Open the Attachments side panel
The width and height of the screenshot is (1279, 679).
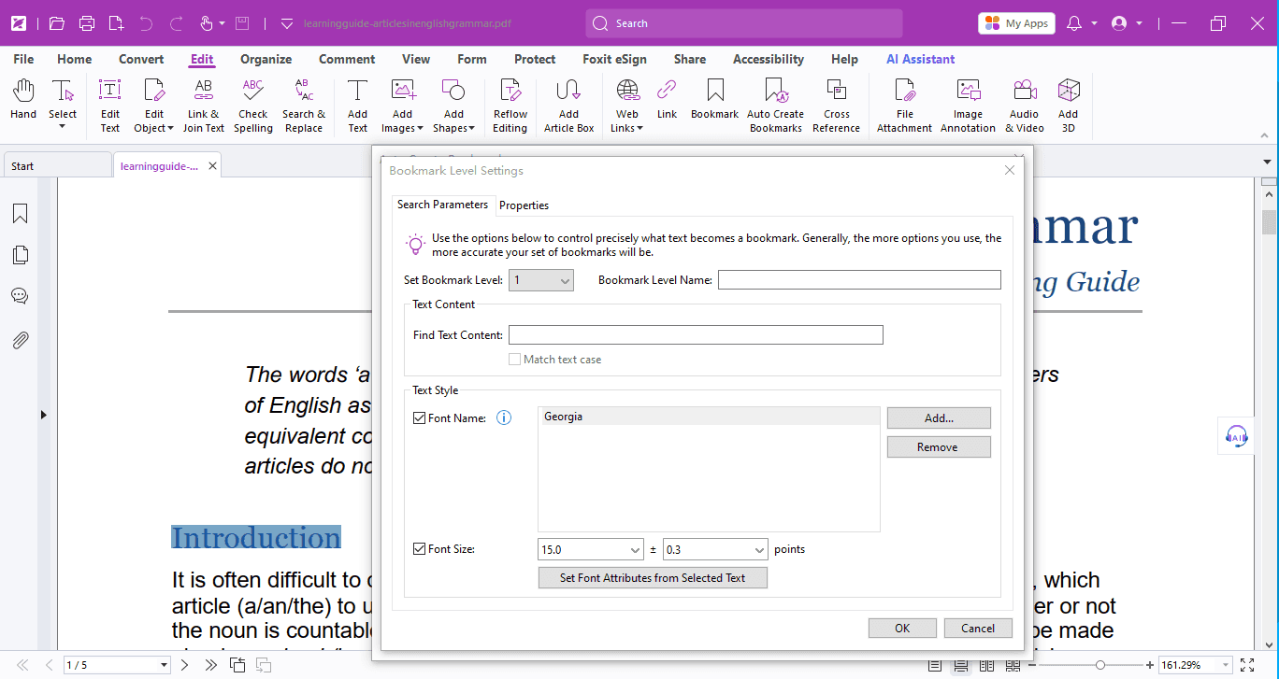pyautogui.click(x=20, y=340)
